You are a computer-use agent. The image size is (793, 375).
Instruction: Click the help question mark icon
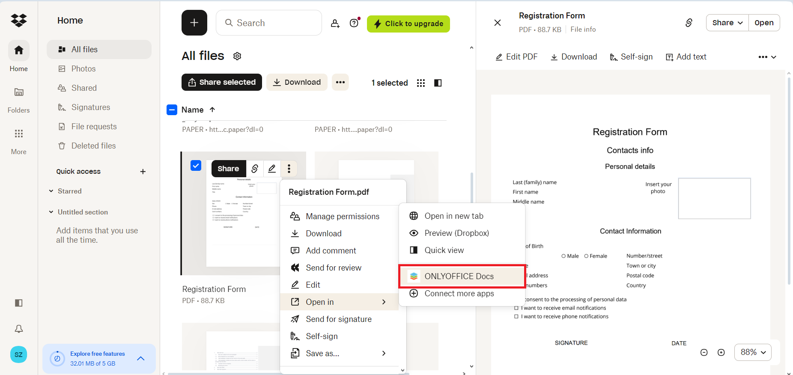[x=354, y=23]
